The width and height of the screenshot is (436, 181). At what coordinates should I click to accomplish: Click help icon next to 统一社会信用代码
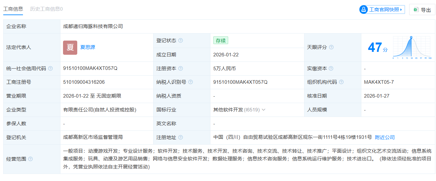50,69
